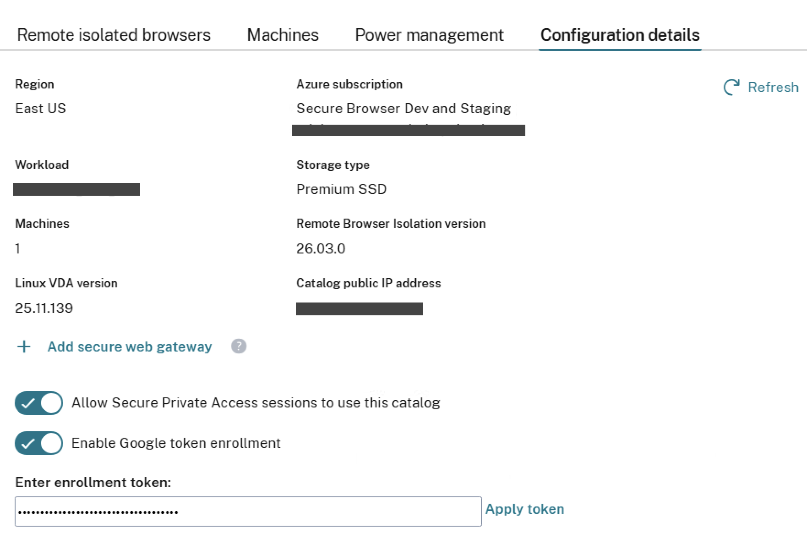Go to Power management tab
Image resolution: width=807 pixels, height=539 pixels.
coord(429,35)
